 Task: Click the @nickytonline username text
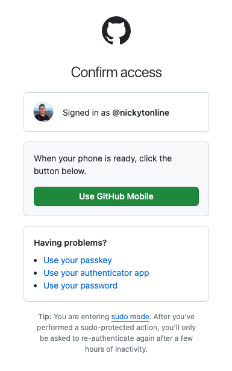pos(140,113)
